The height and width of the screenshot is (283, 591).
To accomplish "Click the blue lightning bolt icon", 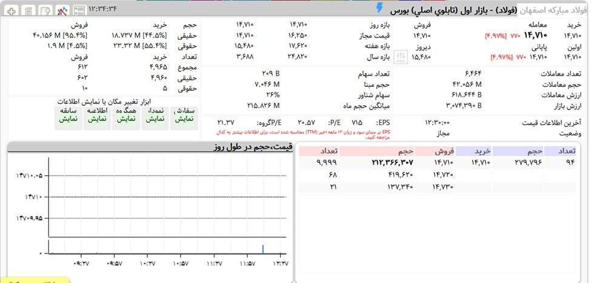I will (x=379, y=8).
